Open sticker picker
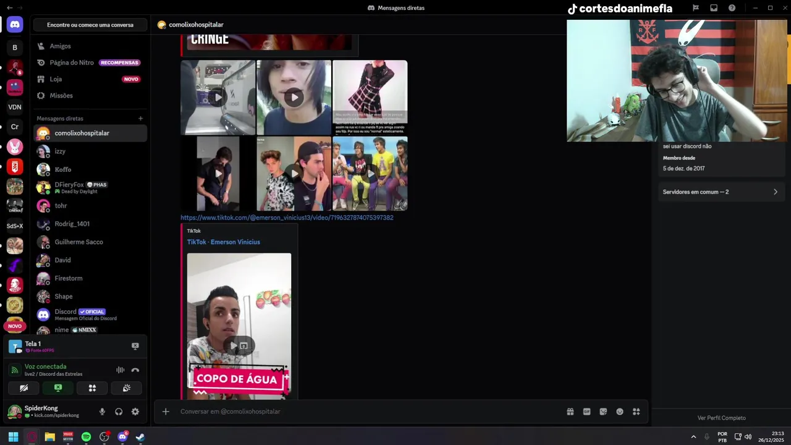 click(603, 412)
